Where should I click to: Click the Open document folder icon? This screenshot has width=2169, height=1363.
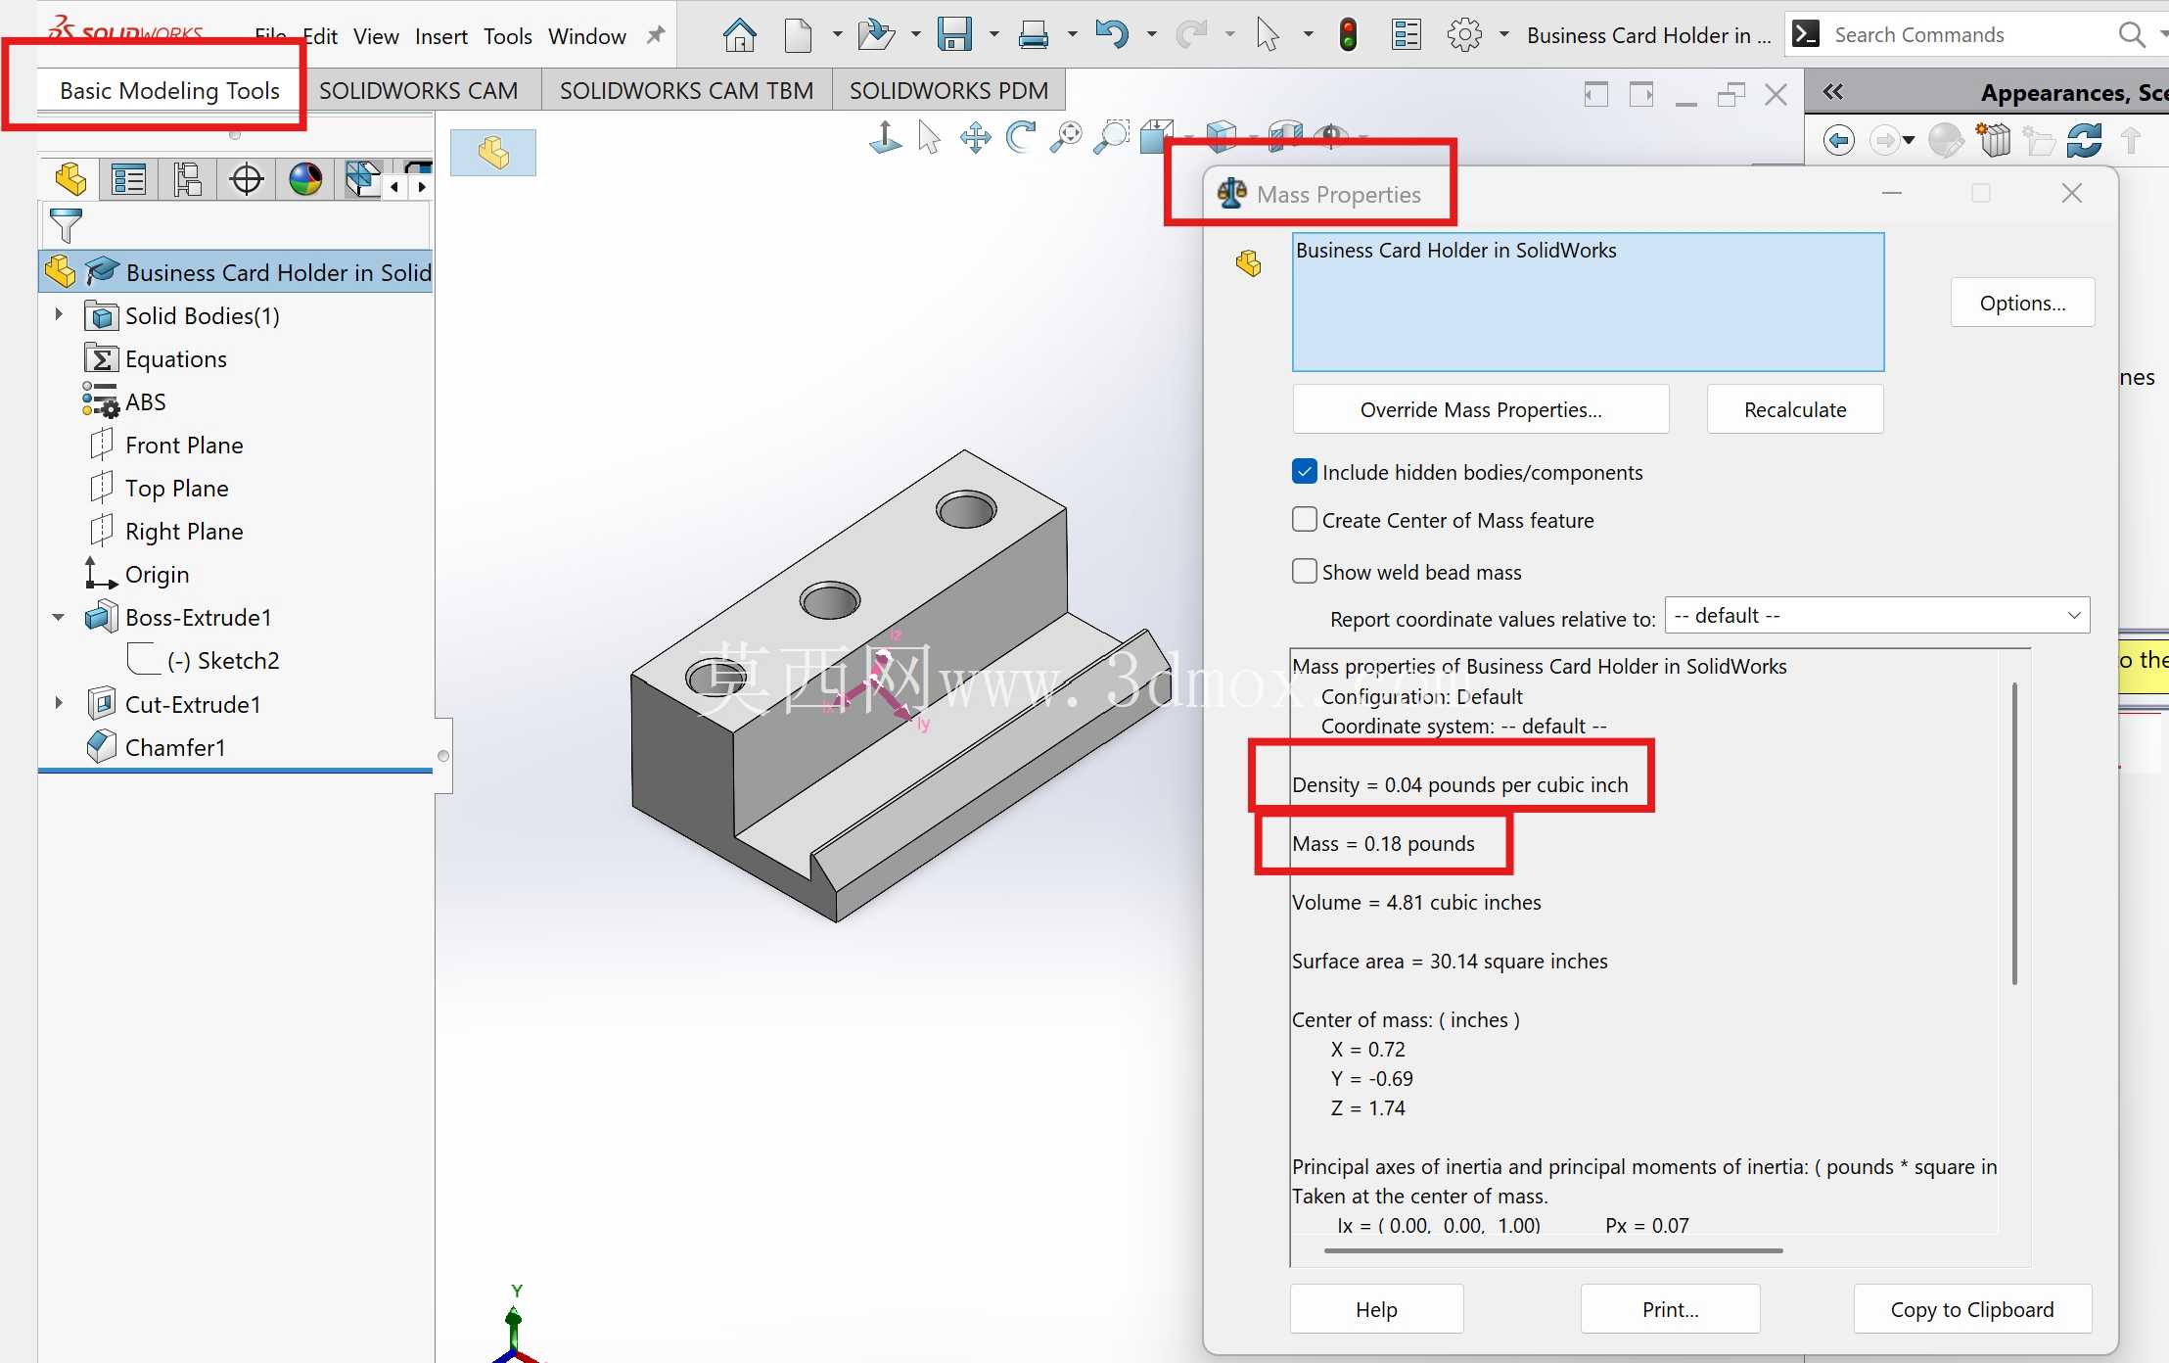[x=876, y=35]
